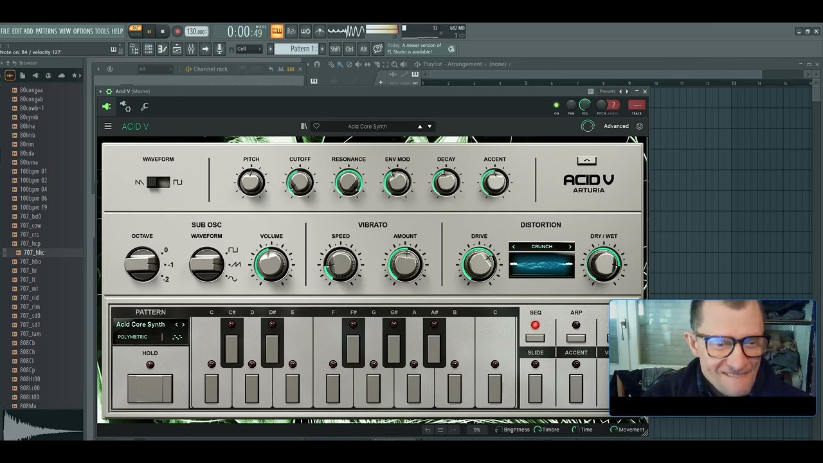Toggle the oscillator WAVEFORM saw/square switch
The image size is (823, 463).
click(158, 183)
